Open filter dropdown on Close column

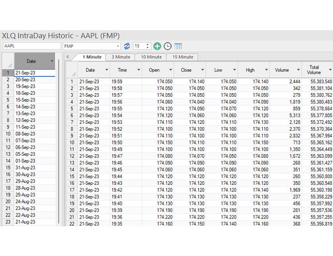pyautogui.click(x=202, y=70)
